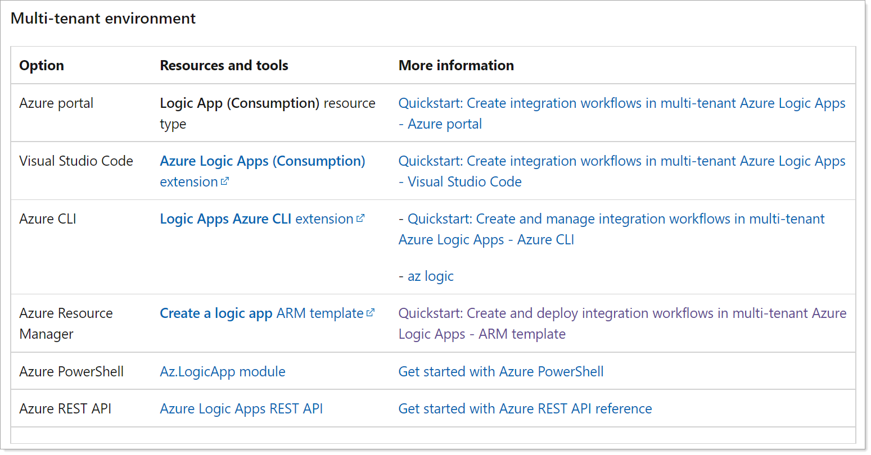The image size is (871, 455).
Task: Click external-link icon after Consumption extension
Action: pos(225,181)
